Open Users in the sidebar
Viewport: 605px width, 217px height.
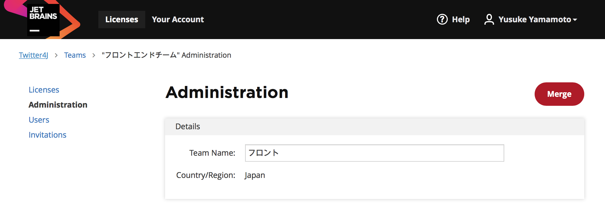pyautogui.click(x=39, y=120)
